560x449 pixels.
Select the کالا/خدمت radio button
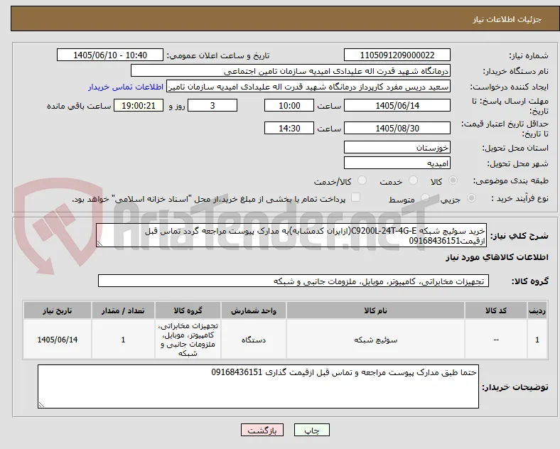tap(362, 180)
